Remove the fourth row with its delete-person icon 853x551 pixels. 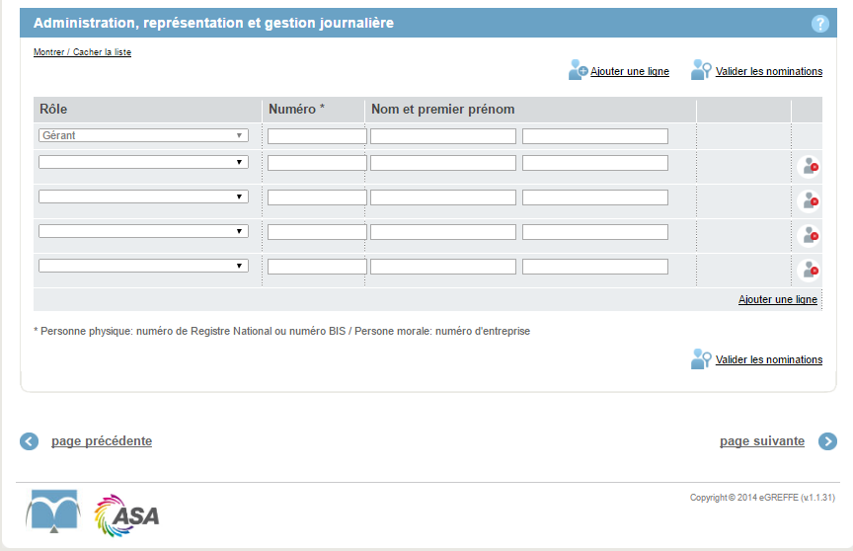pyautogui.click(x=809, y=236)
